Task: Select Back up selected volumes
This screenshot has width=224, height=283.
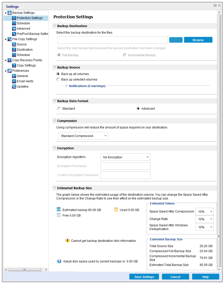Action: [x=58, y=79]
